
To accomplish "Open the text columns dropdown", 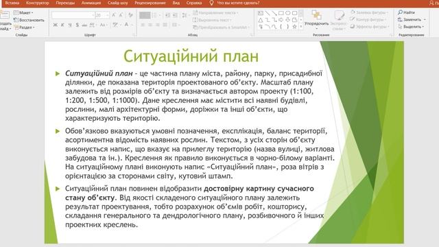I will [x=176, y=25].
